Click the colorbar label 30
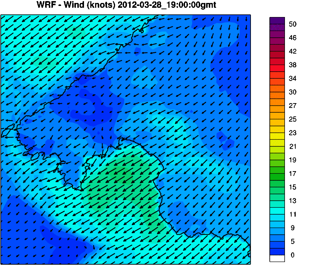Screen dimensions: 309x265 293,92
